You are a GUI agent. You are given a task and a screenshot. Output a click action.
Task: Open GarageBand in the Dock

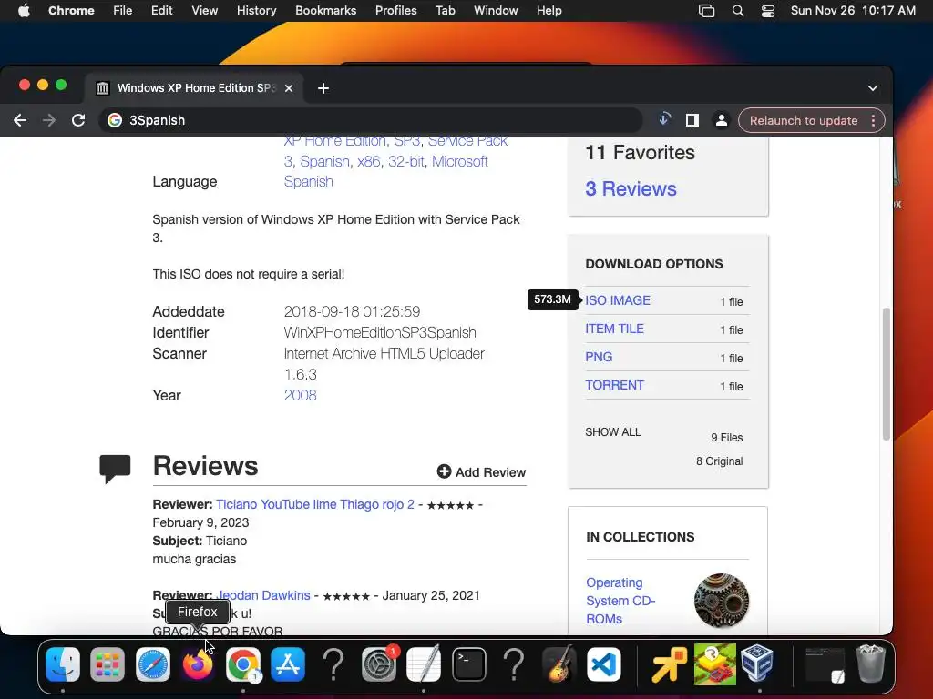[x=559, y=664]
